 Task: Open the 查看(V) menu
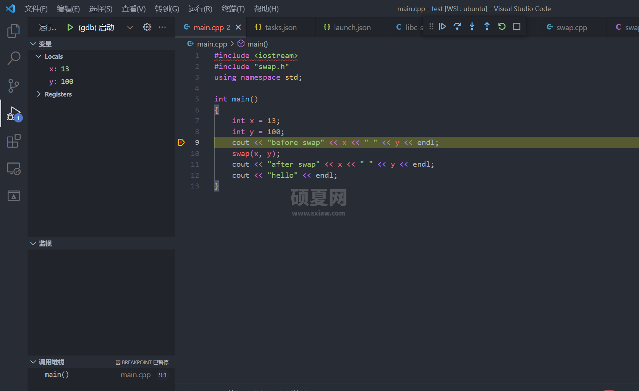point(134,9)
